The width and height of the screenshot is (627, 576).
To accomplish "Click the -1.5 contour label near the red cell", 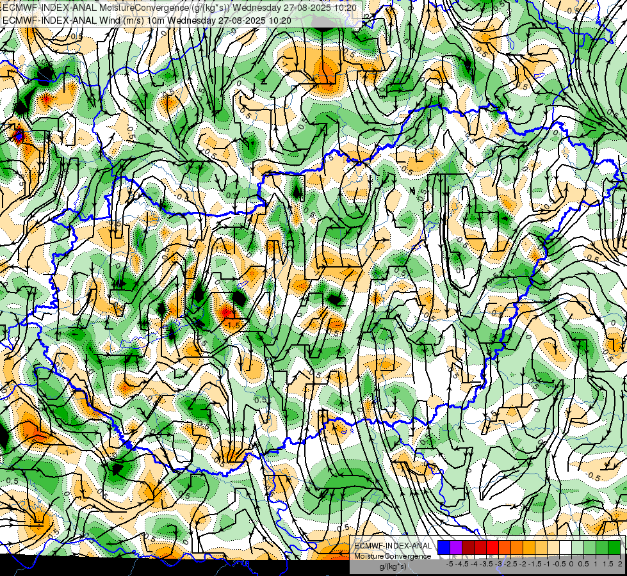I will click(x=233, y=325).
